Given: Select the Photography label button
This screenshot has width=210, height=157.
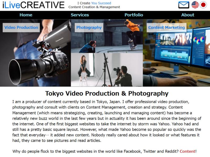Looking at the screenshot, I should pos(89,27).
